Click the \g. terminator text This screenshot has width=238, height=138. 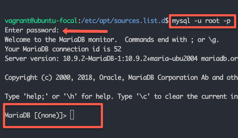(214, 40)
